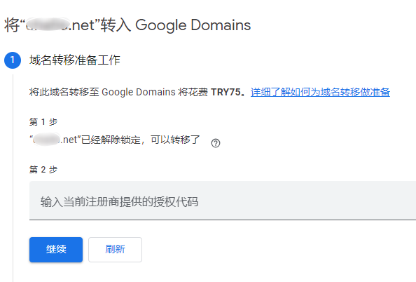Click the vertical stepper line below step 1
Screen dimensions: 416x282
(x=13, y=178)
